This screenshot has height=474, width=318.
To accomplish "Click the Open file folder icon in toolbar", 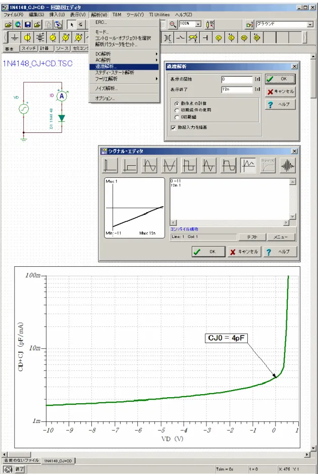I will (8, 24).
